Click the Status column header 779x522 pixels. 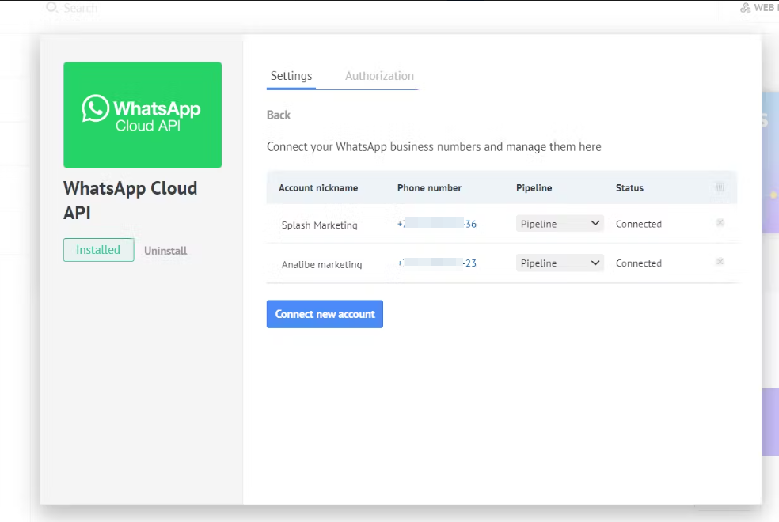pos(629,187)
